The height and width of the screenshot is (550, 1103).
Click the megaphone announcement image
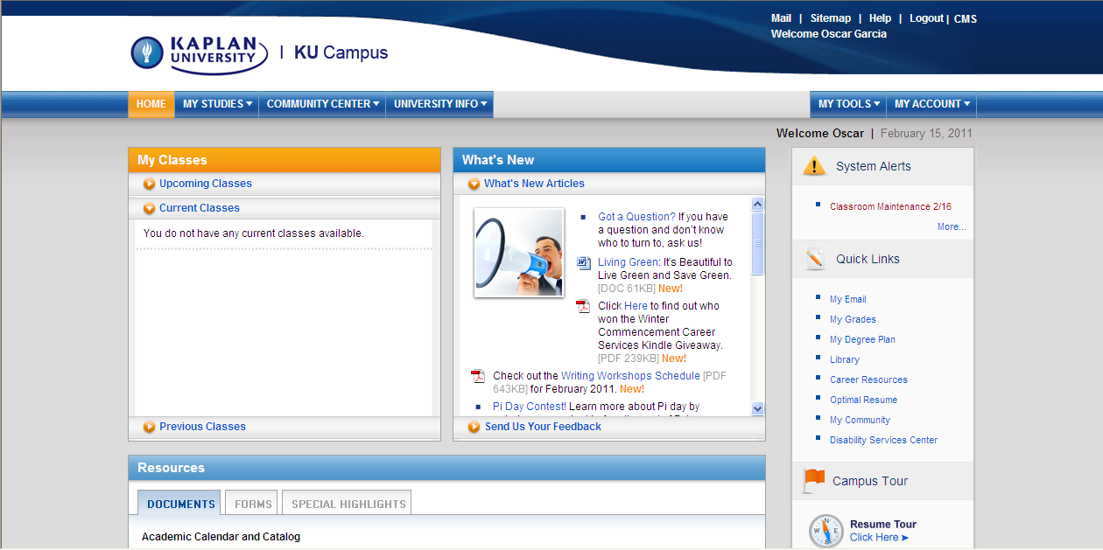[x=519, y=253]
